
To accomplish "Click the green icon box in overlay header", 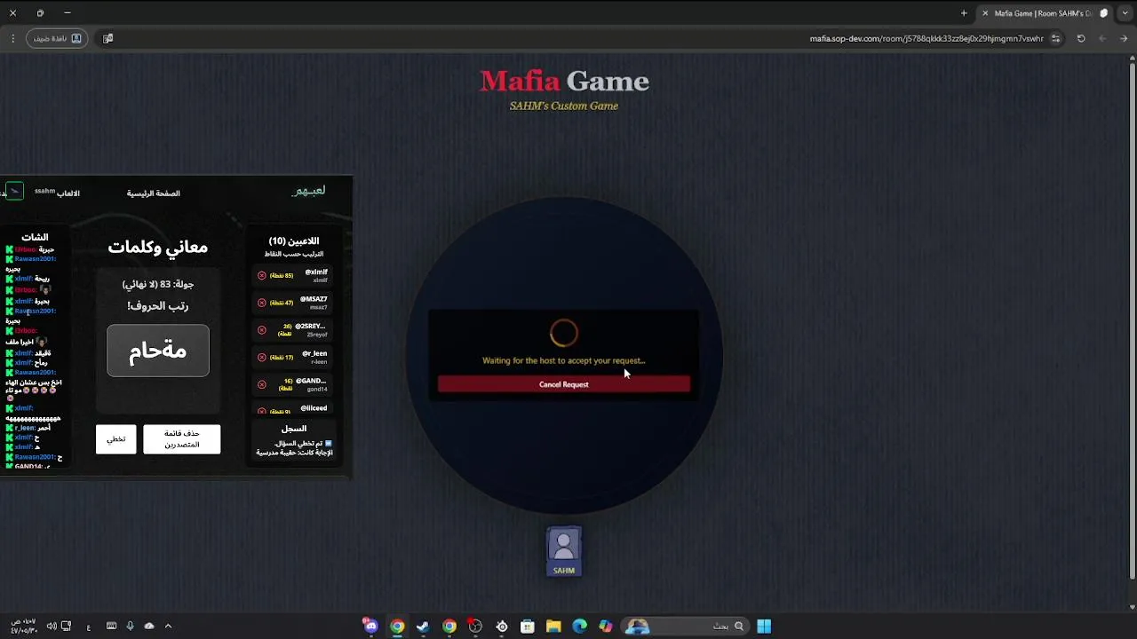I will [x=14, y=191].
